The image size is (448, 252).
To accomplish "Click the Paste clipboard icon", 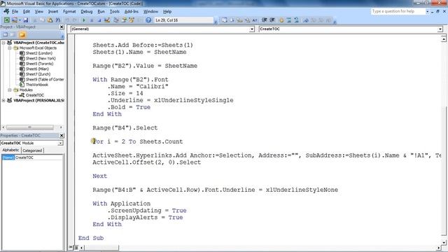I will (50, 20).
